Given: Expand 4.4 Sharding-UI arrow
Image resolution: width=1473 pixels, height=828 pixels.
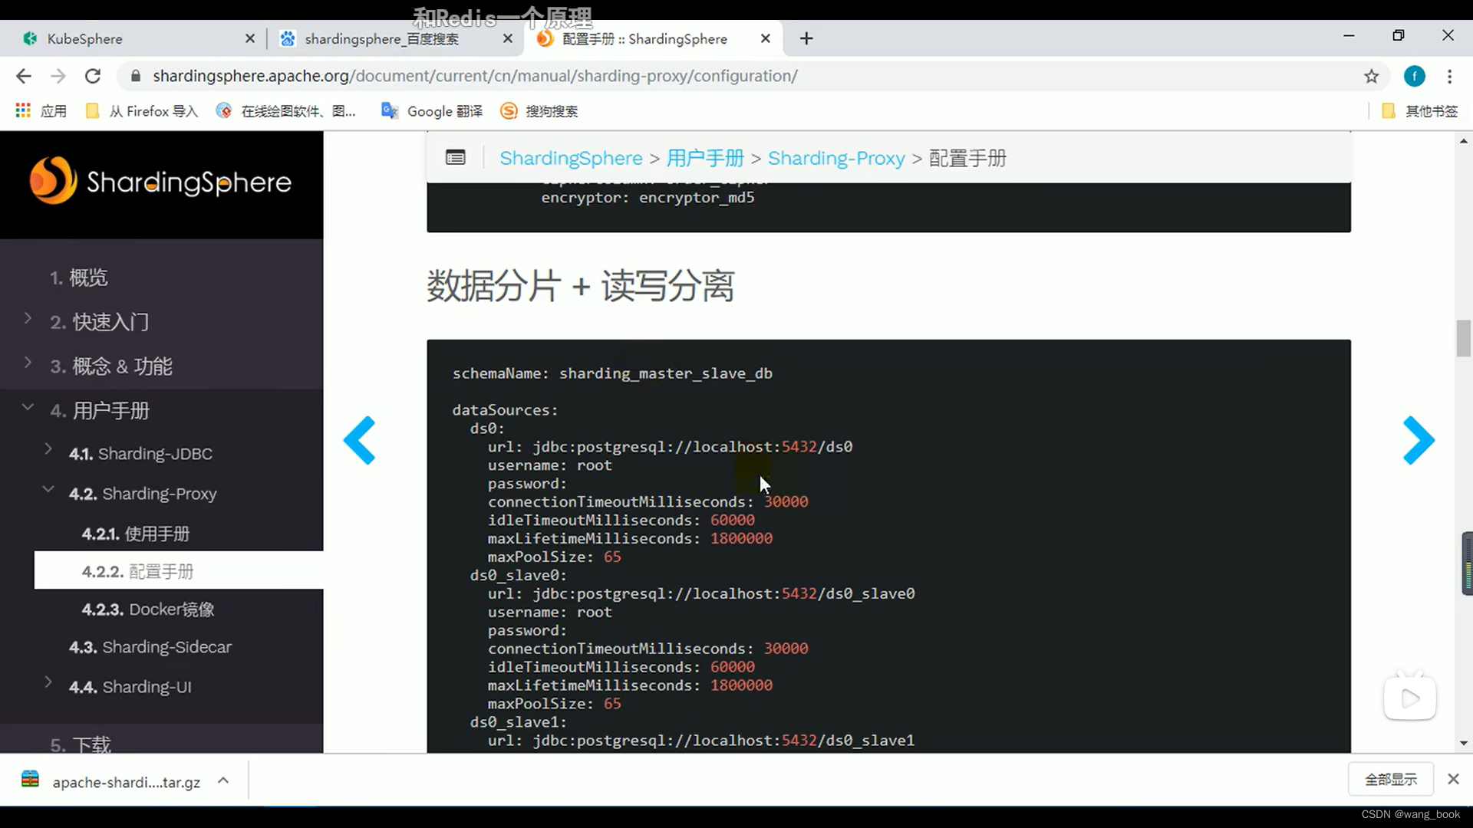Looking at the screenshot, I should (48, 682).
